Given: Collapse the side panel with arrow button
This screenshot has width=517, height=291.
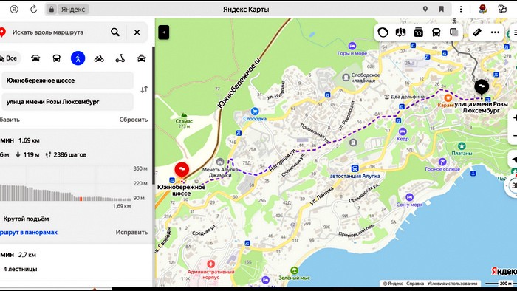Looking at the screenshot, I should click(x=164, y=32).
